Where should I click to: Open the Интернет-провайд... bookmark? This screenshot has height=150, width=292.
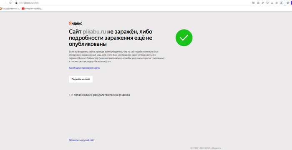tap(32, 9)
